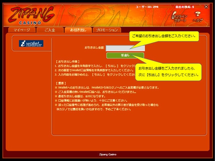
Task: Click the minimum withdrawal $20 note
Action: (81, 96)
